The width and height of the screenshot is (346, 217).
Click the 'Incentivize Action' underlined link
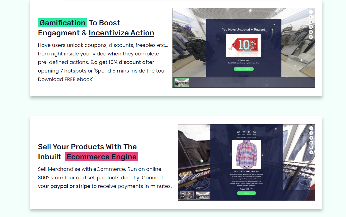[121, 33]
